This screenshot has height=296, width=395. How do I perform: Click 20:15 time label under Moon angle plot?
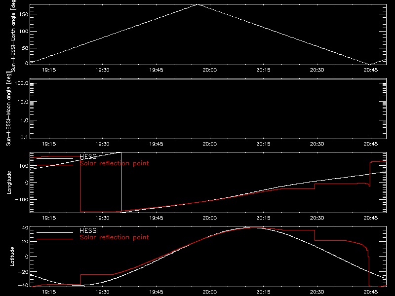(263, 144)
